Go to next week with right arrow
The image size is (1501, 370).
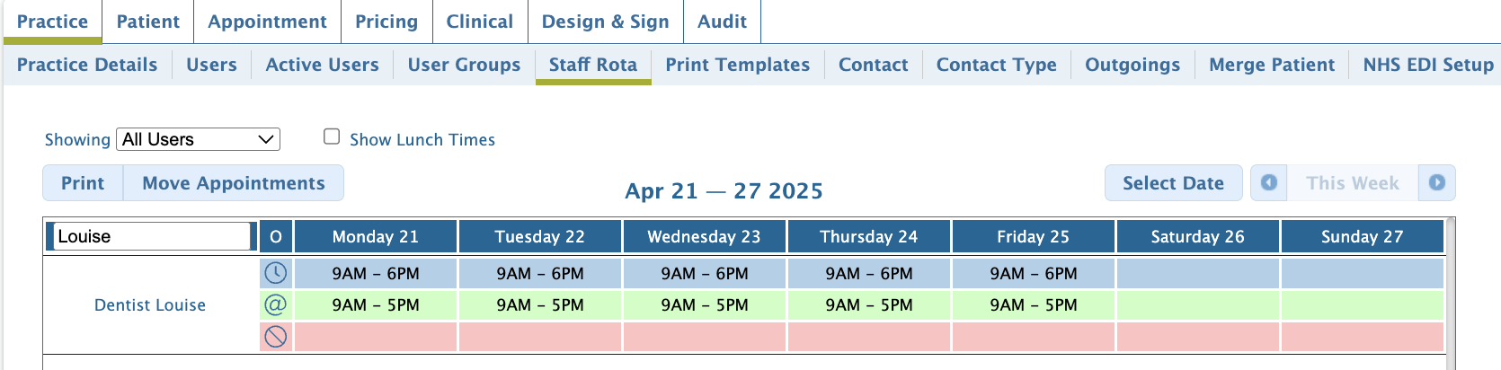1436,183
